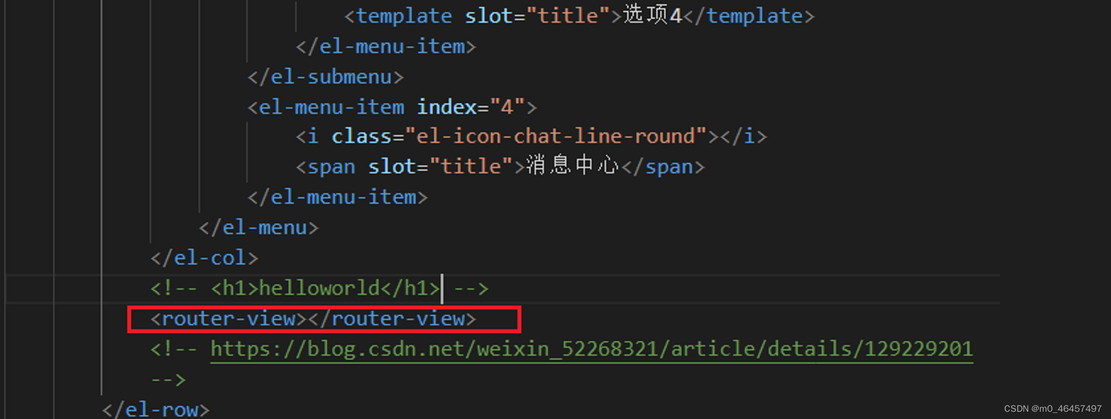The height and width of the screenshot is (419, 1111).
Task: Click the slot="title" attribute in template tag
Action: (x=537, y=16)
